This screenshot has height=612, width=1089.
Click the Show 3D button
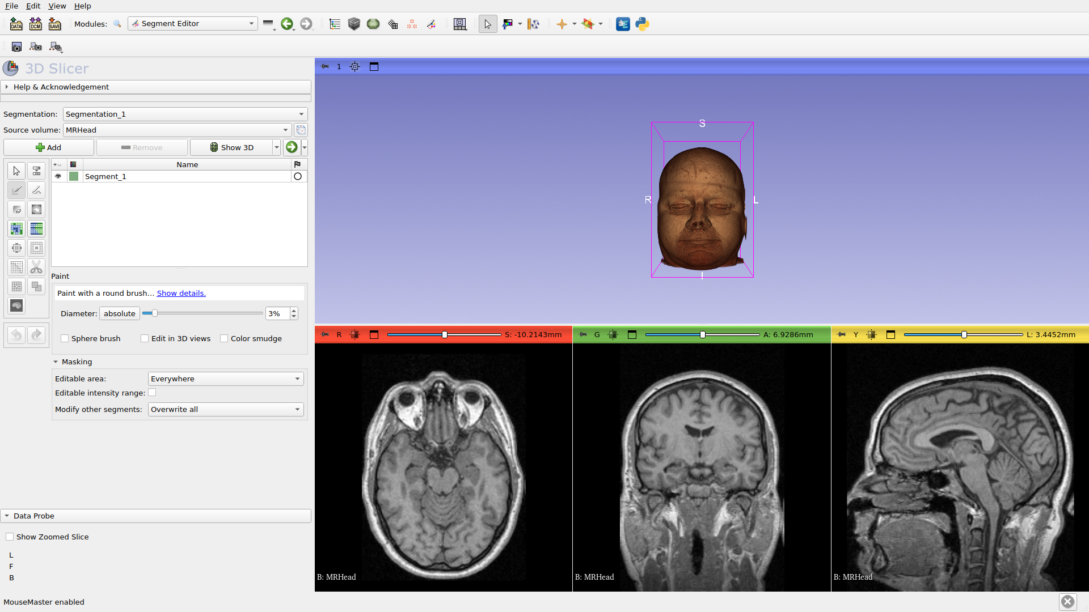(231, 147)
